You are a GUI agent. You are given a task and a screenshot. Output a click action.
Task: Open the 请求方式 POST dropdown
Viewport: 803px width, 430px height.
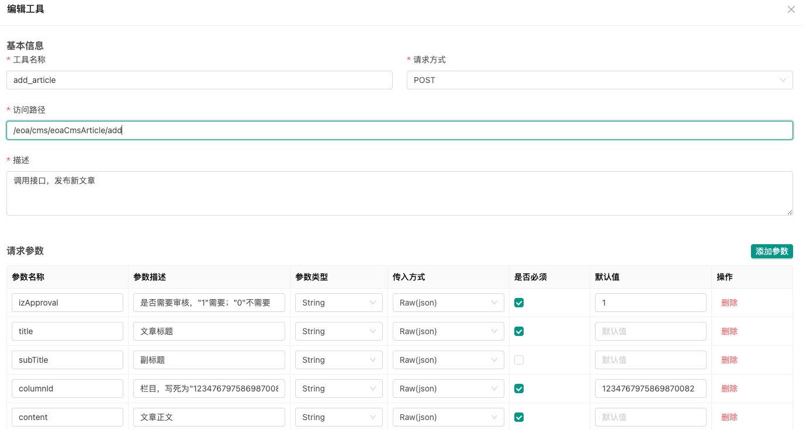[x=599, y=80]
